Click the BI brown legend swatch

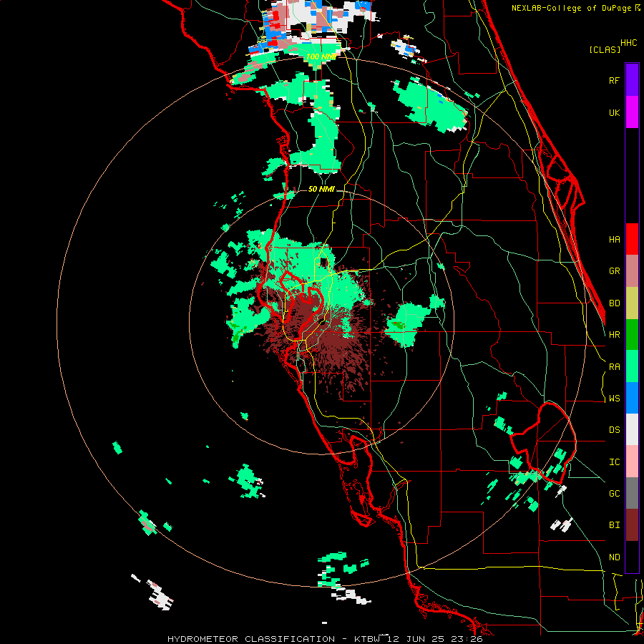coord(632,525)
